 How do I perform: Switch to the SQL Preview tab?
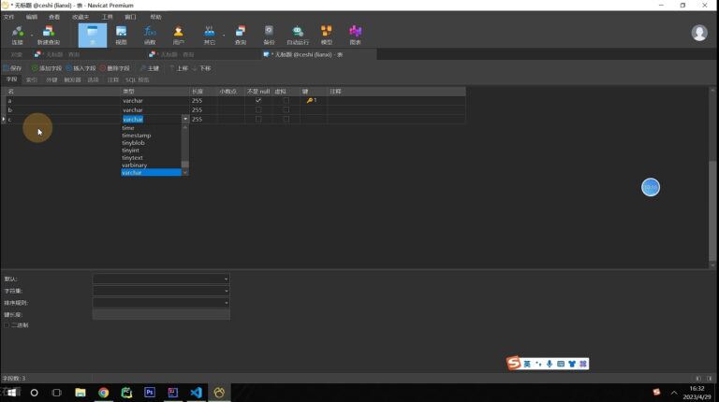pyautogui.click(x=137, y=79)
